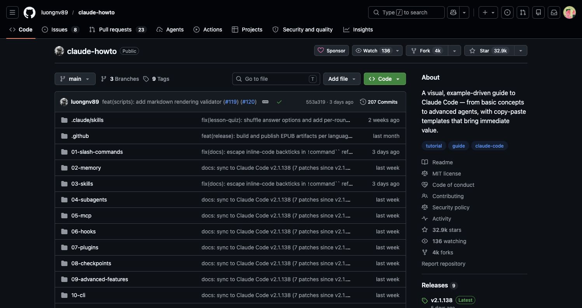Click the stars icon in About section
Viewport: 582px width, 308px height.
425,230
